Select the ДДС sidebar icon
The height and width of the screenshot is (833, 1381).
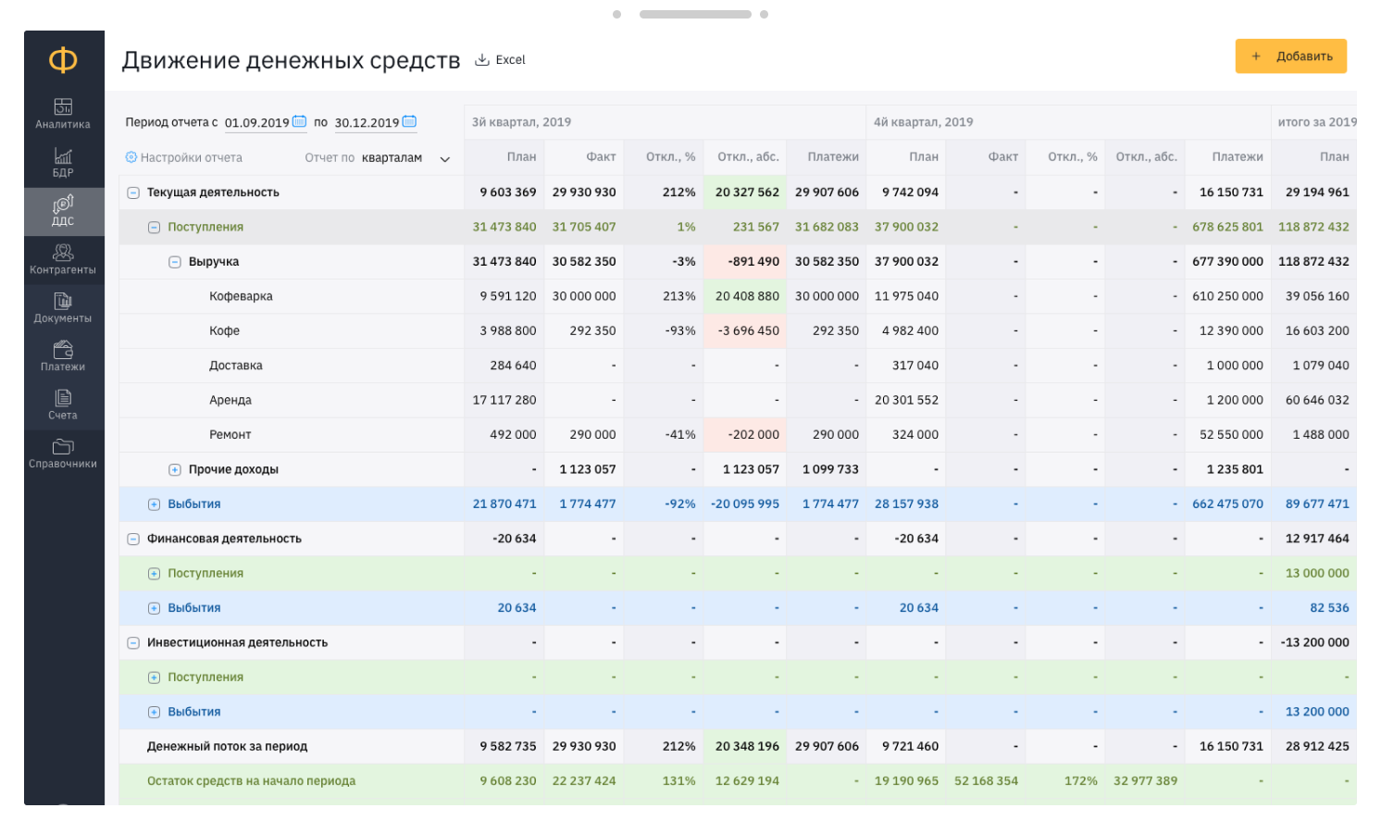click(x=63, y=205)
